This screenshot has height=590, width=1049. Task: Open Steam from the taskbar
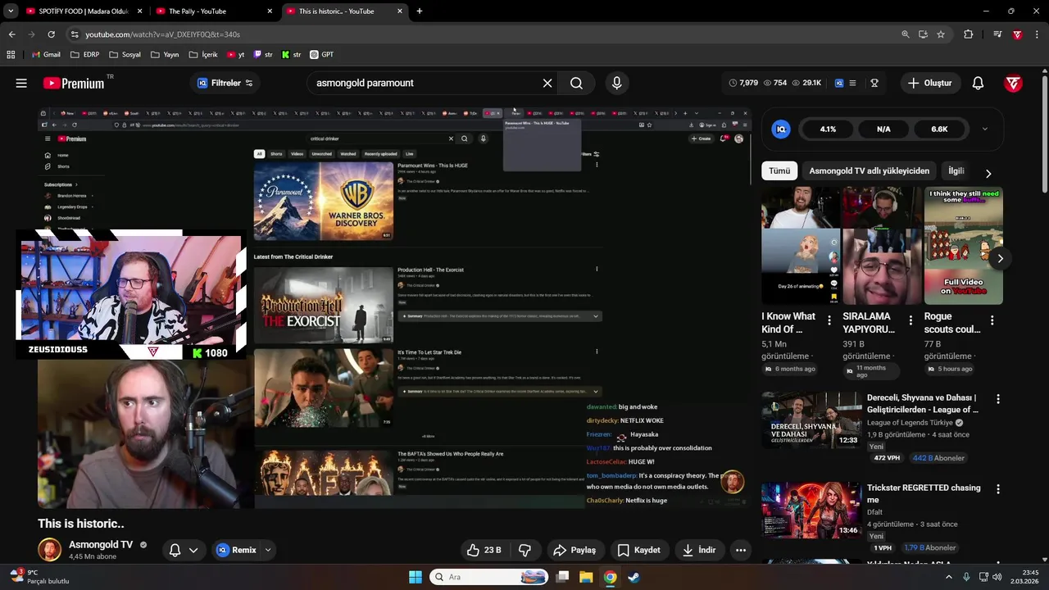[634, 577]
